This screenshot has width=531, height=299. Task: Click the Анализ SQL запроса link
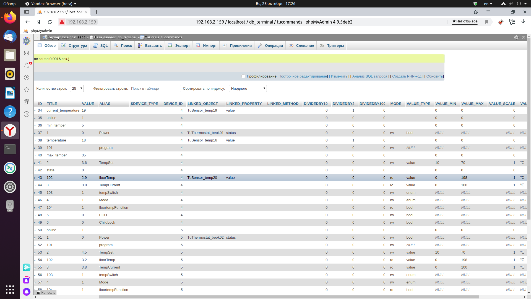pyautogui.click(x=369, y=76)
